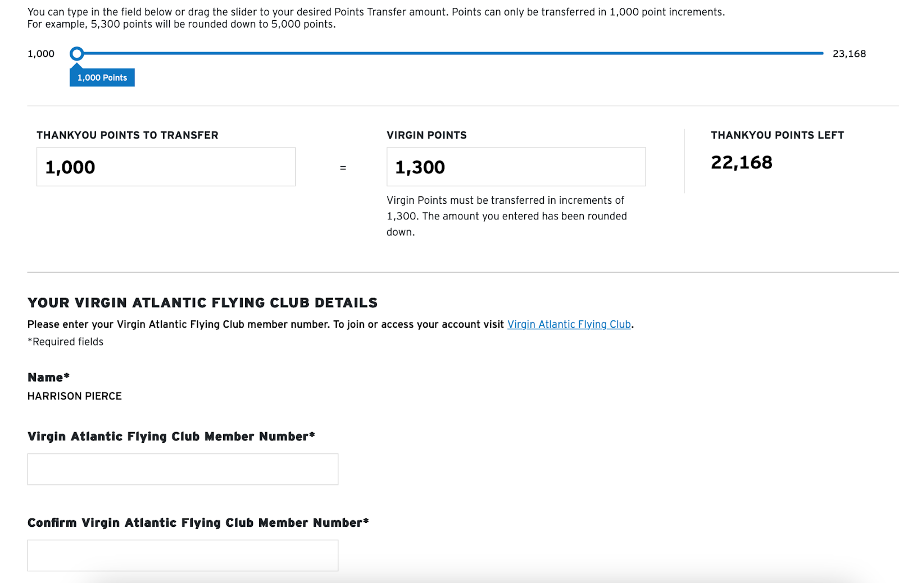This screenshot has height=583, width=899.
Task: Focus the Confirm Member Number field
Action: click(x=183, y=556)
